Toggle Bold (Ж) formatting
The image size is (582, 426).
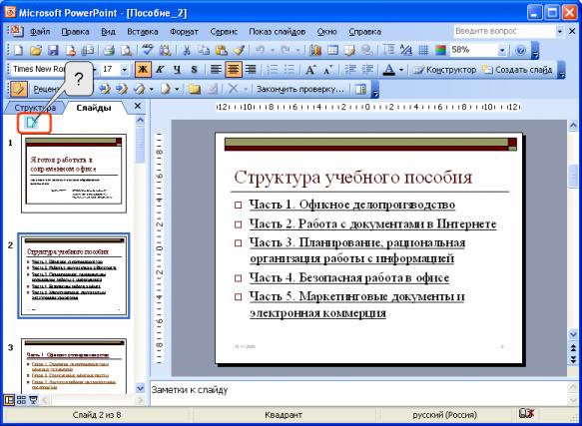pos(143,70)
